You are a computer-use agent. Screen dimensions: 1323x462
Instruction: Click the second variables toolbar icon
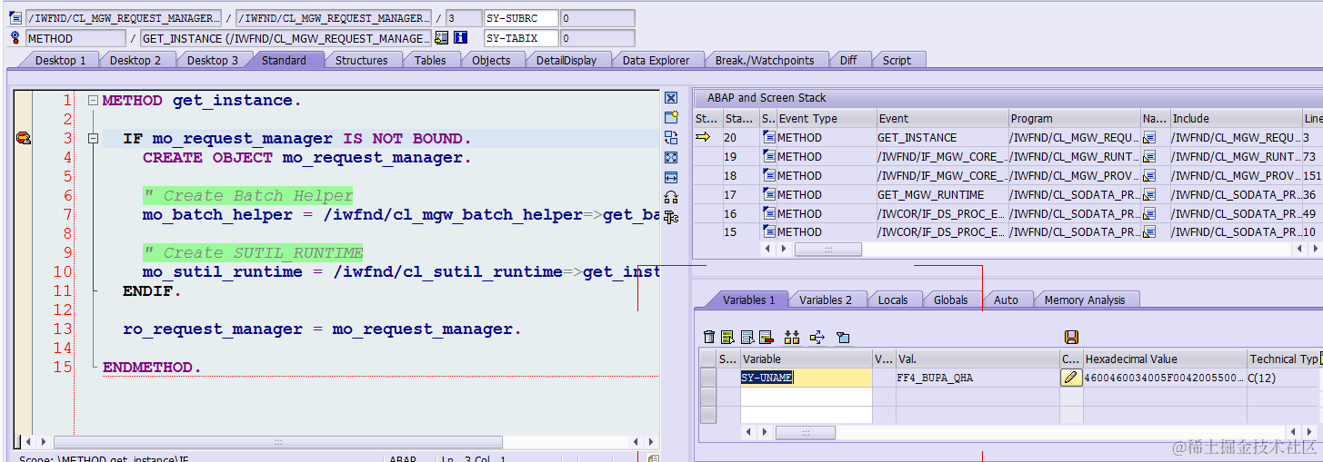727,337
